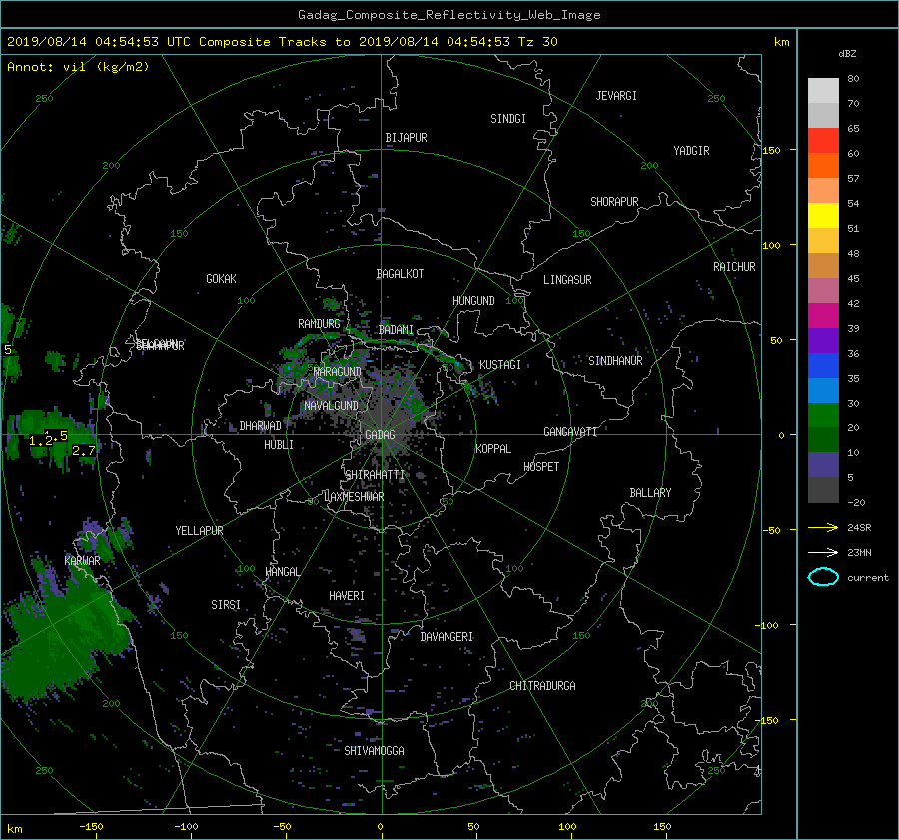Click the SHIRAHATTI city label
This screenshot has width=899, height=840.
[375, 475]
